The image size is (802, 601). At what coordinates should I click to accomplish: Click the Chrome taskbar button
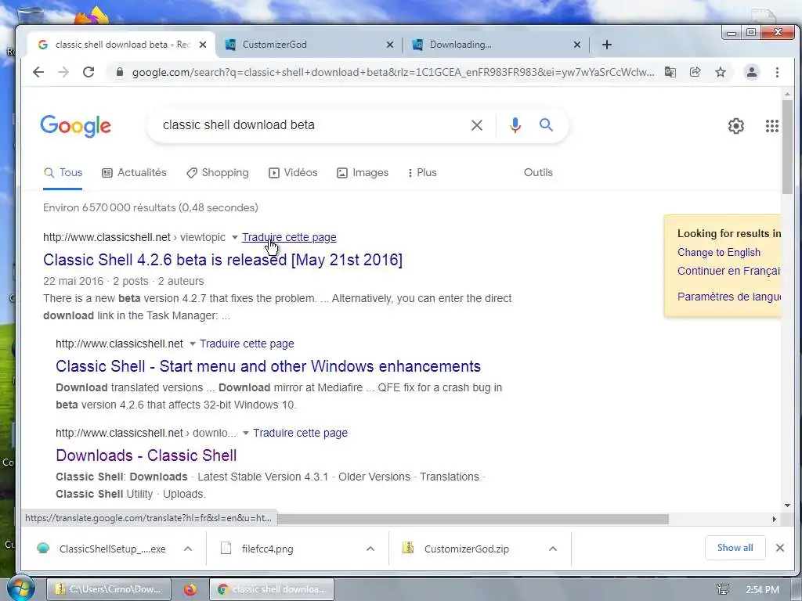tap(272, 589)
